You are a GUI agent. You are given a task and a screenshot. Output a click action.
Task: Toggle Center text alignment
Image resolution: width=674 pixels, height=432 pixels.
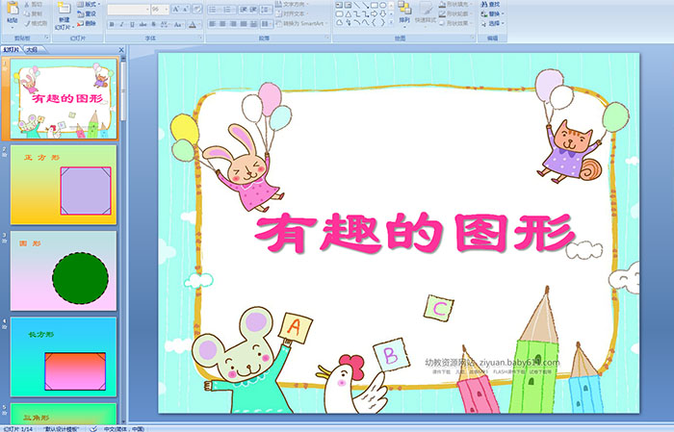[222, 24]
